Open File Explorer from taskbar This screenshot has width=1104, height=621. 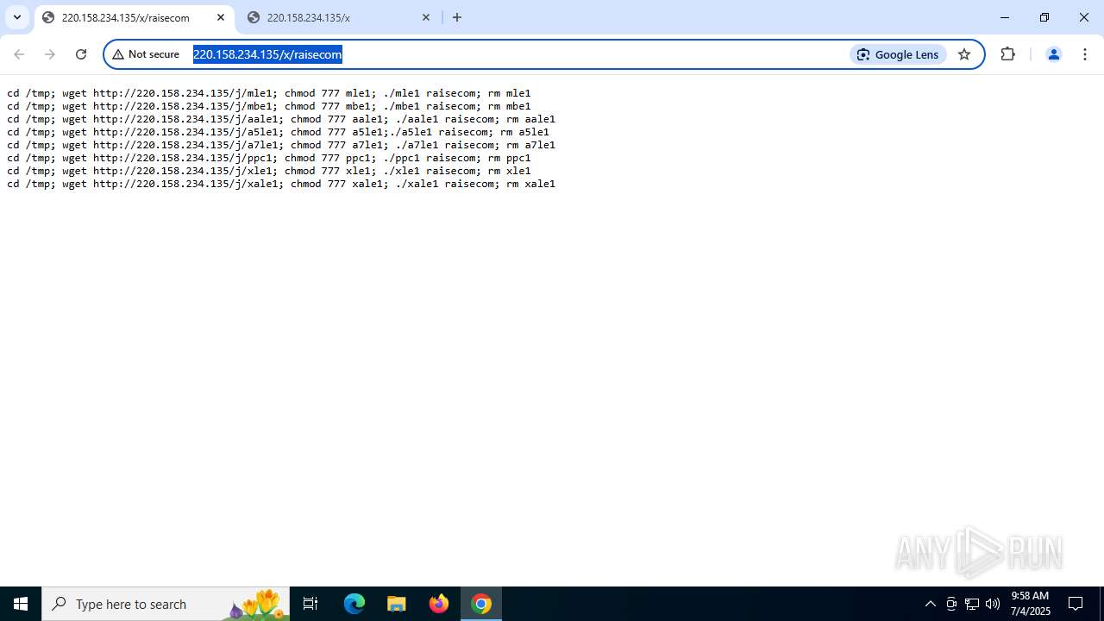[397, 604]
